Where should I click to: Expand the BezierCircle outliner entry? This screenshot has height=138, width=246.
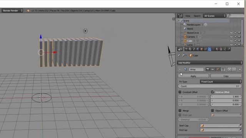click(181, 33)
